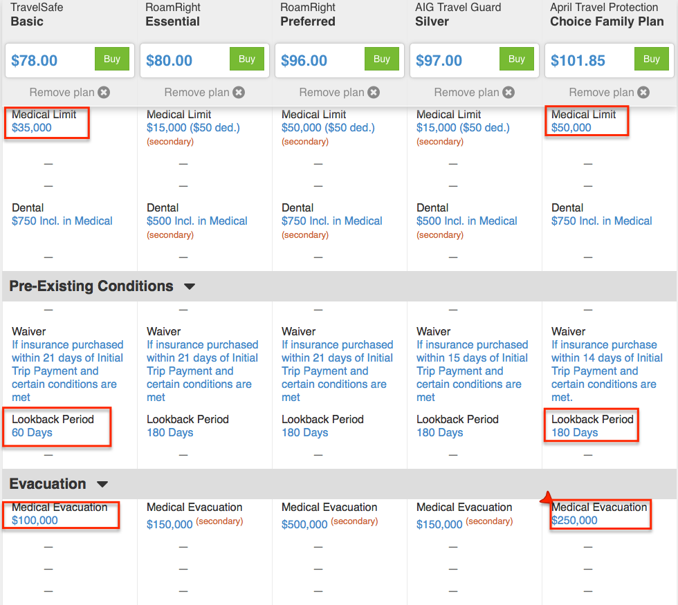Image resolution: width=678 pixels, height=605 pixels.
Task: Open $150,000 medical evacuation of RoamRight Essential
Action: (169, 524)
